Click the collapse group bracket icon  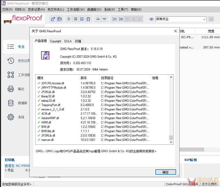pos(114,19)
